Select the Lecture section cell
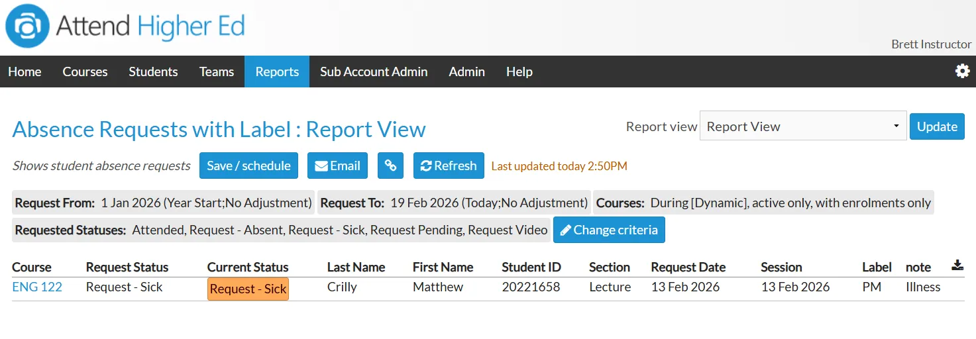 click(610, 287)
